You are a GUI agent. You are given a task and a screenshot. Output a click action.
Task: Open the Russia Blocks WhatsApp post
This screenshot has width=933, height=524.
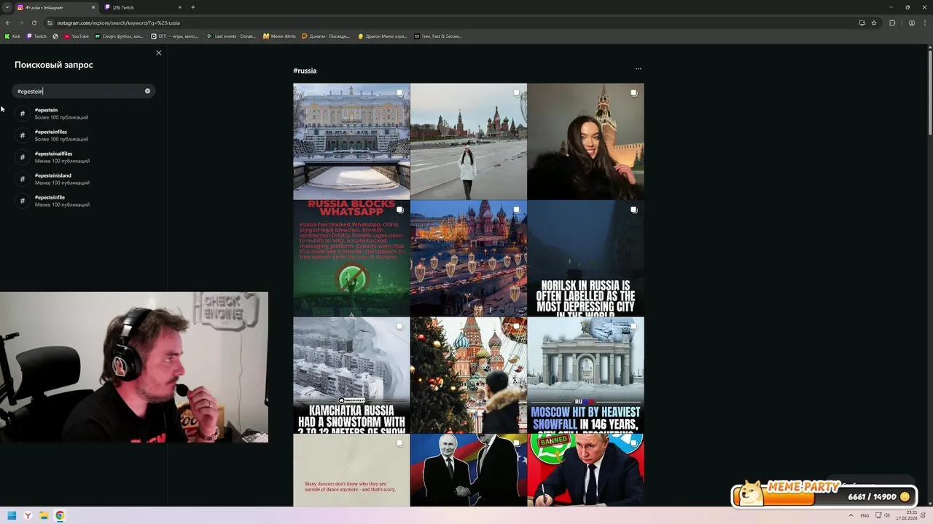click(351, 258)
